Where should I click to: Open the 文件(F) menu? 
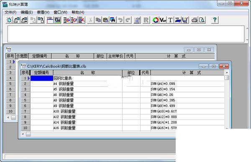(10, 12)
